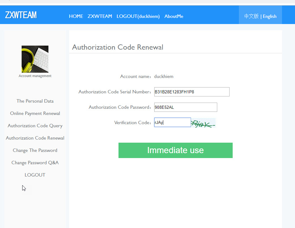The image size is (295, 228).
Task: Open The Personal Data page
Action: pos(35,101)
